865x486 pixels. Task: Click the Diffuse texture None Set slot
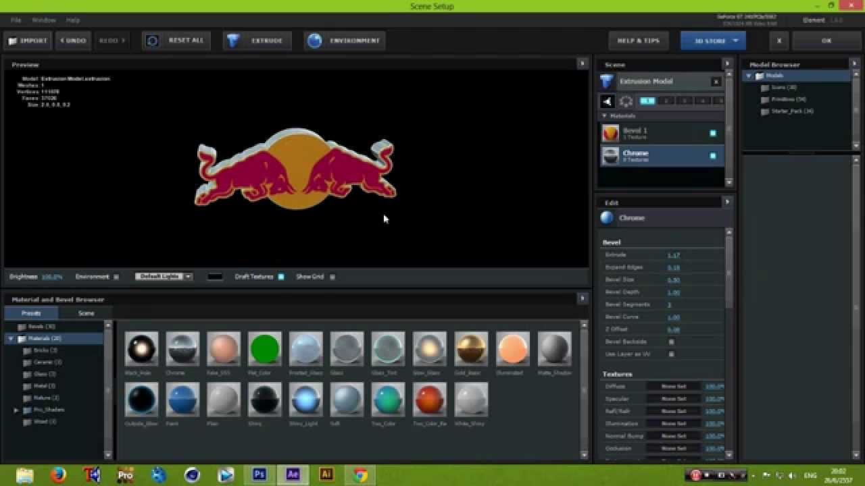674,387
